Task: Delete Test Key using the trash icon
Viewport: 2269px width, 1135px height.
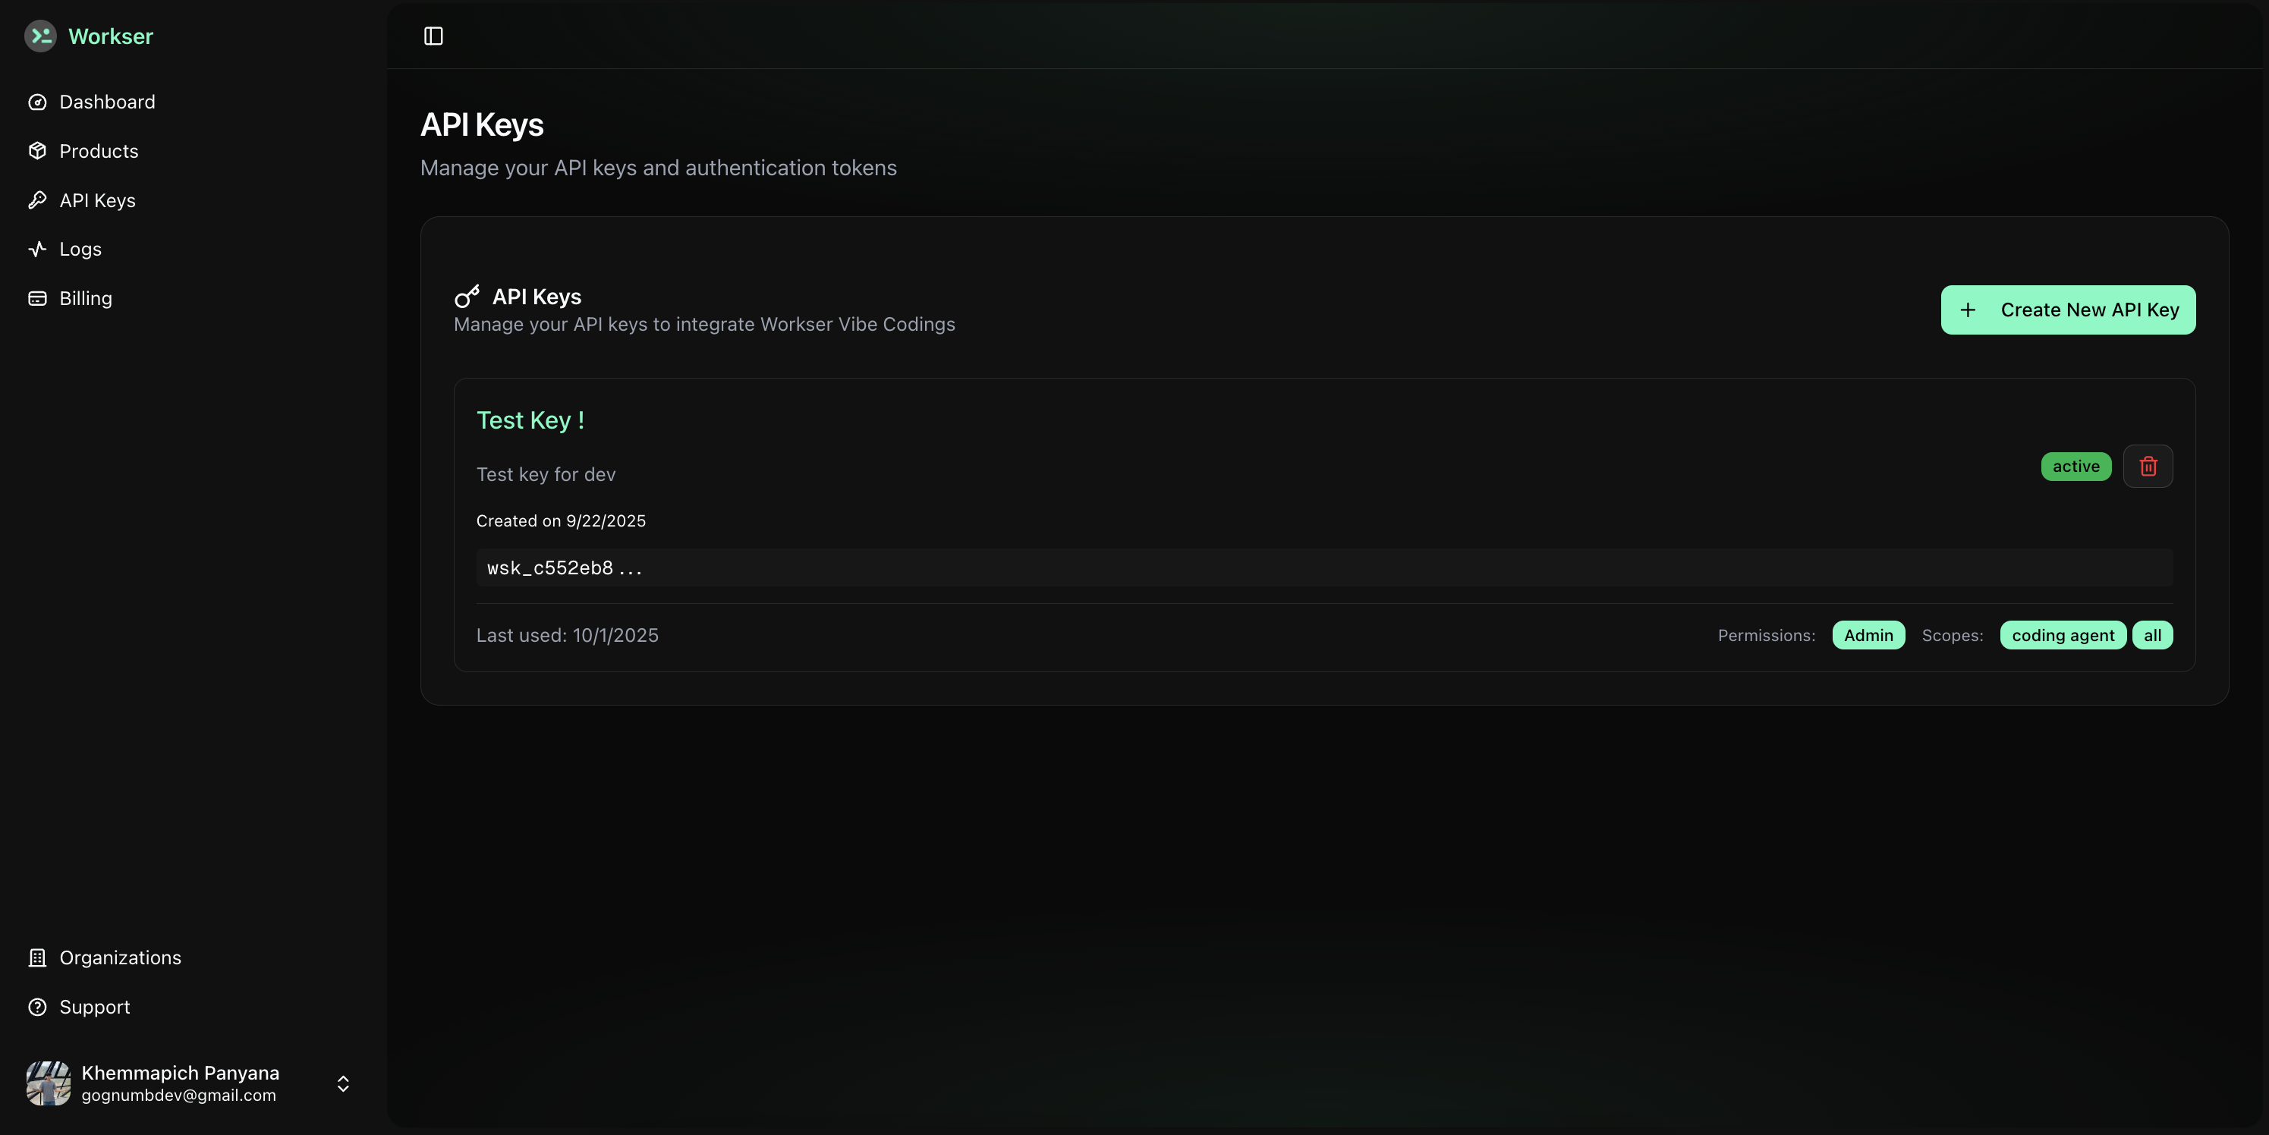Action: pyautogui.click(x=2148, y=466)
